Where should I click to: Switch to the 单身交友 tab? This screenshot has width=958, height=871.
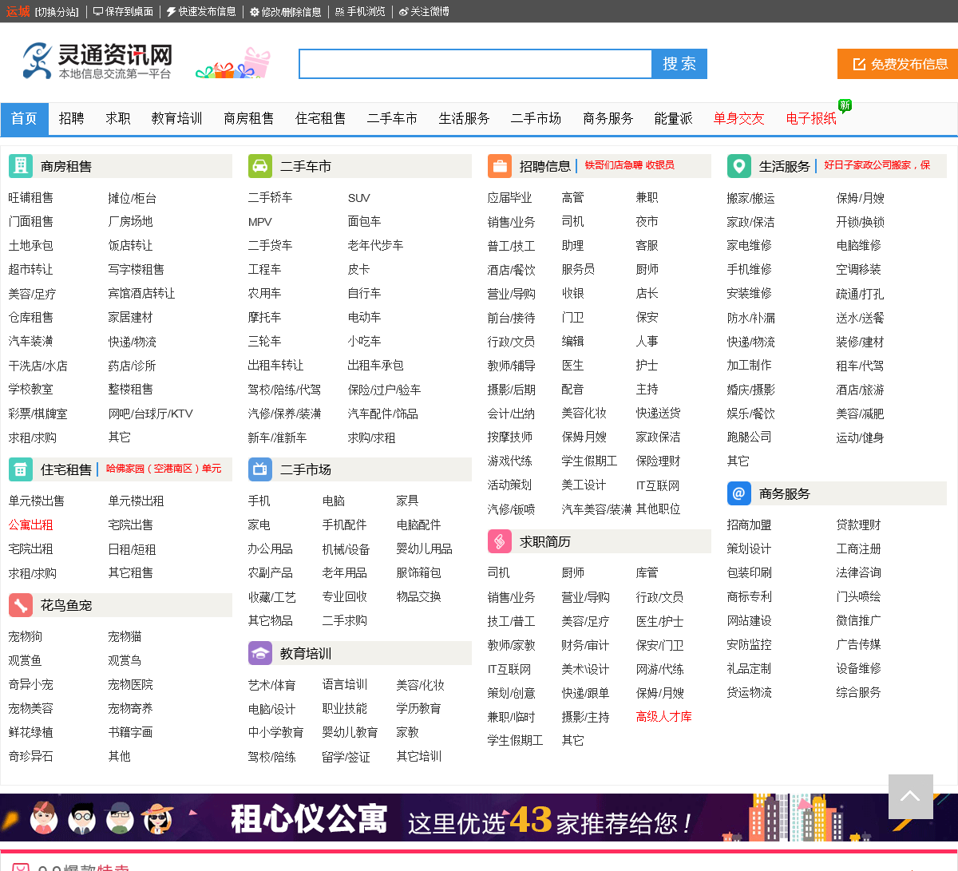[738, 119]
